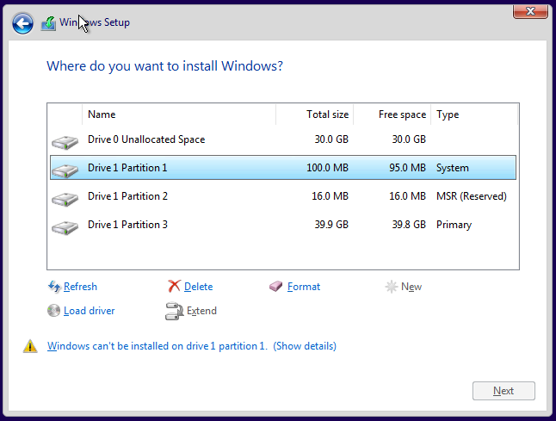Click the Extend partition link
This screenshot has height=421, width=556.
pyautogui.click(x=201, y=311)
